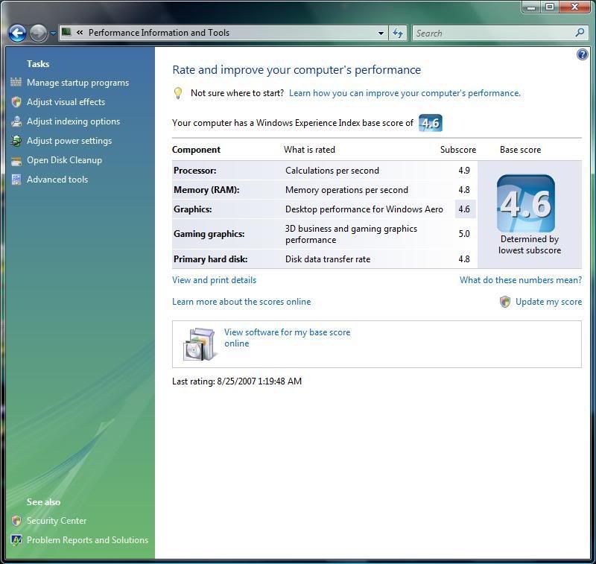Open Advanced tools
596x564 pixels.
tap(57, 180)
